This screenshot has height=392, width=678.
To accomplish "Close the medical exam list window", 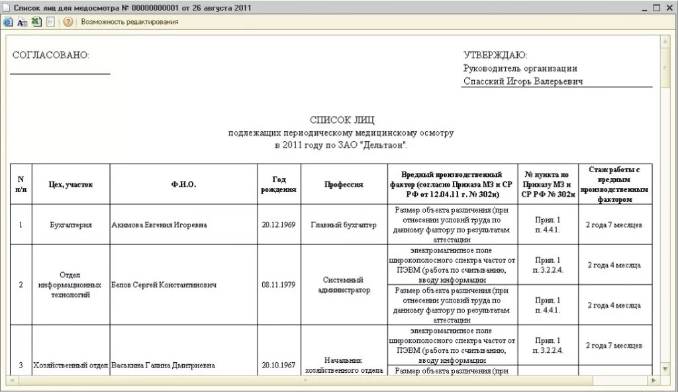I will click(x=669, y=8).
